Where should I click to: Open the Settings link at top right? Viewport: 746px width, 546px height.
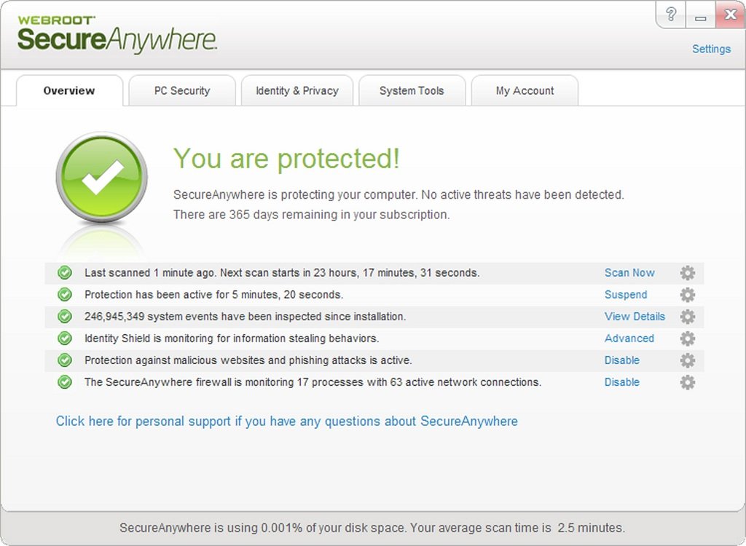click(x=711, y=50)
